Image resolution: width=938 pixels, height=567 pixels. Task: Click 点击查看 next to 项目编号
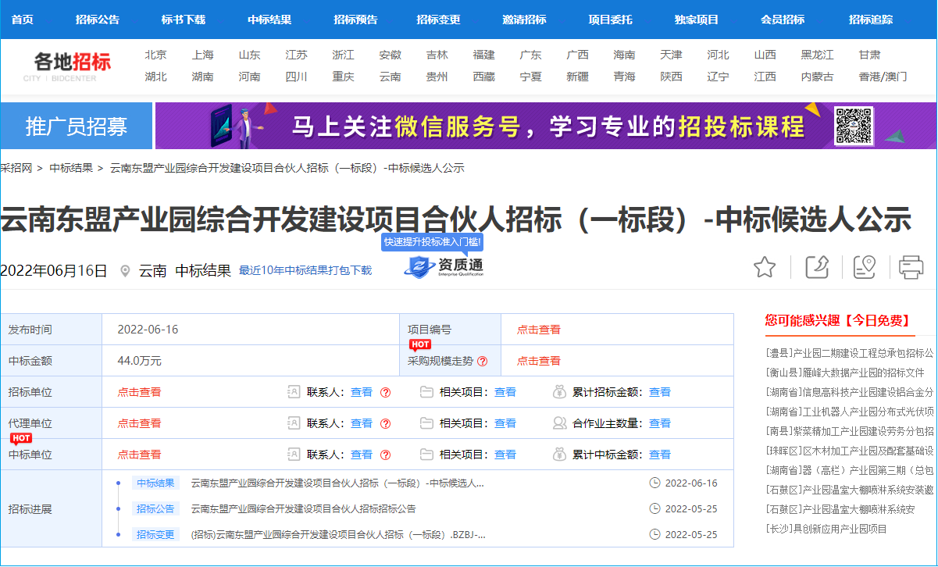click(x=538, y=330)
